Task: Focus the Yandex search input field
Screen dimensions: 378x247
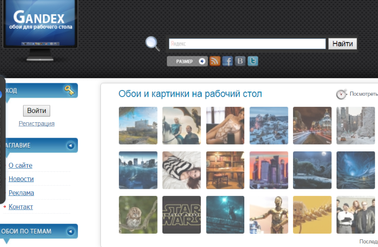Action: click(247, 44)
